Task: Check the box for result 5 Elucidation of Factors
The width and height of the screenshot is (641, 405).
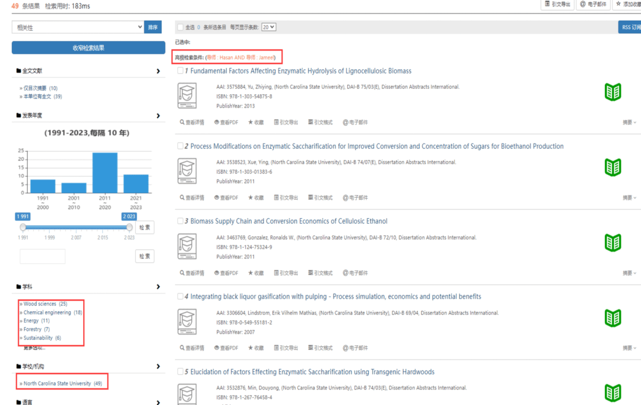Action: (180, 372)
